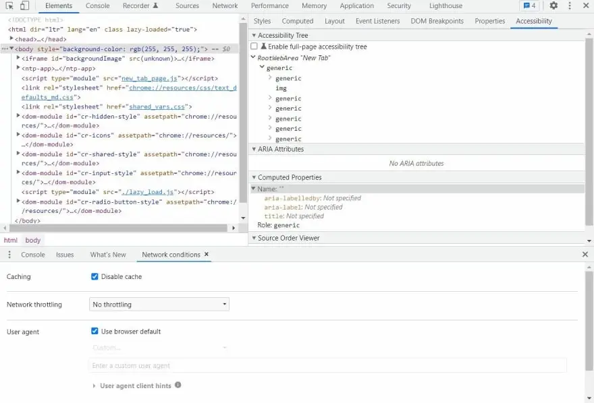Click the Elements panel horizontal scrollbar

click(x=119, y=228)
